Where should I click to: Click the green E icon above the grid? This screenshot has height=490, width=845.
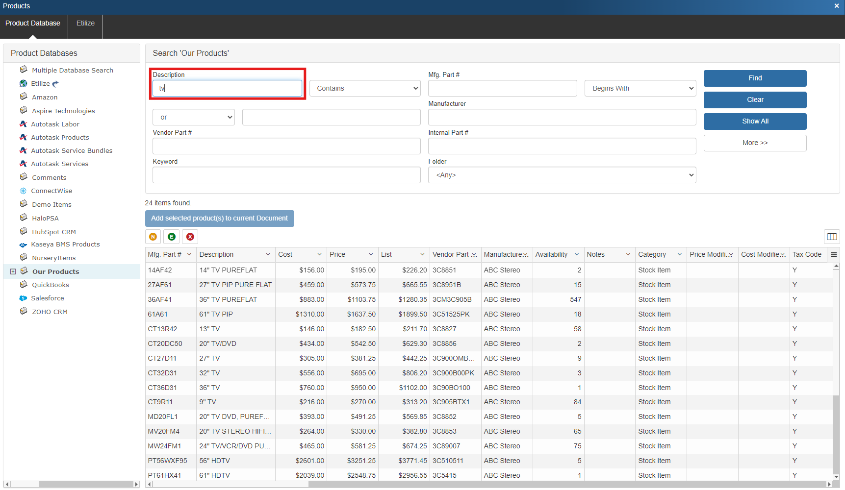172,237
